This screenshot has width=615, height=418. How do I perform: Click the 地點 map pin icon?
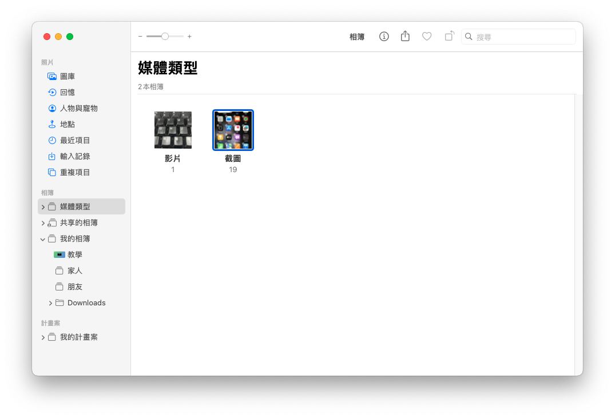(x=51, y=125)
